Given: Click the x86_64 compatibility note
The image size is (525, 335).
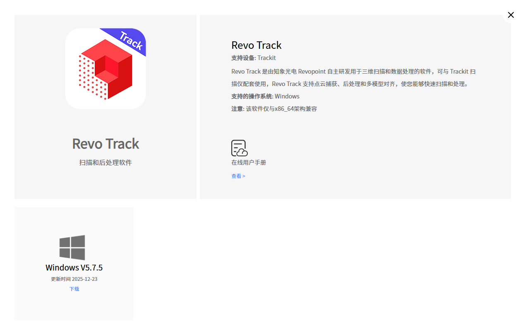Looking at the screenshot, I should click(274, 109).
